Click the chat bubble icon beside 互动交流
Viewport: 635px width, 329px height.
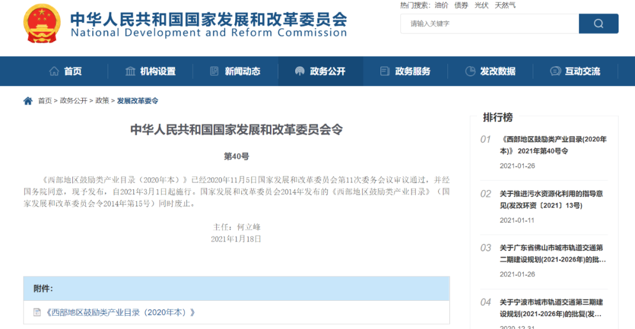(555, 72)
